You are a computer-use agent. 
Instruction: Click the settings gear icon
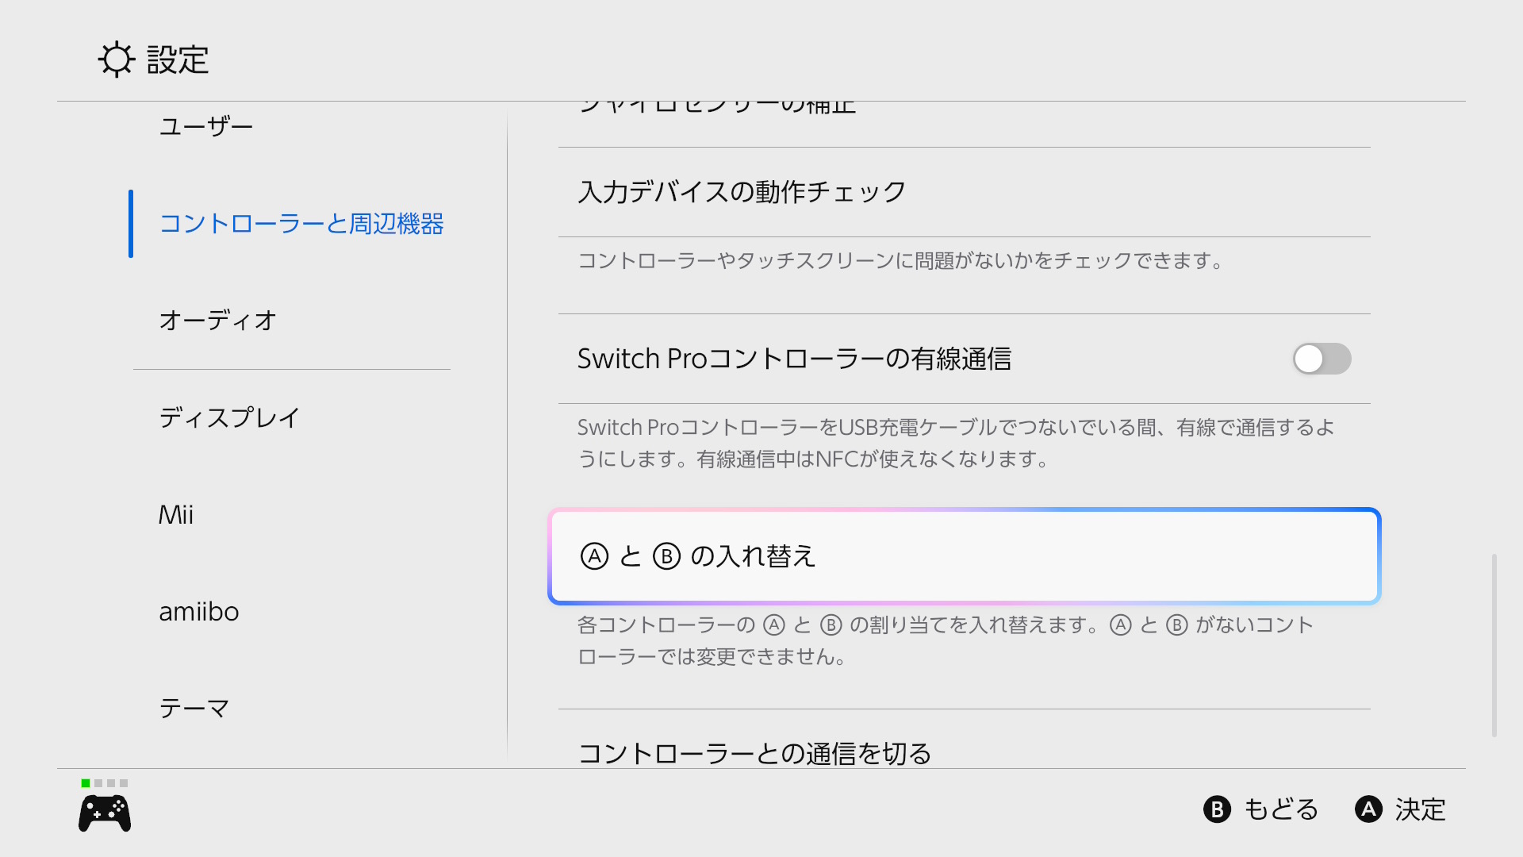pos(117,60)
